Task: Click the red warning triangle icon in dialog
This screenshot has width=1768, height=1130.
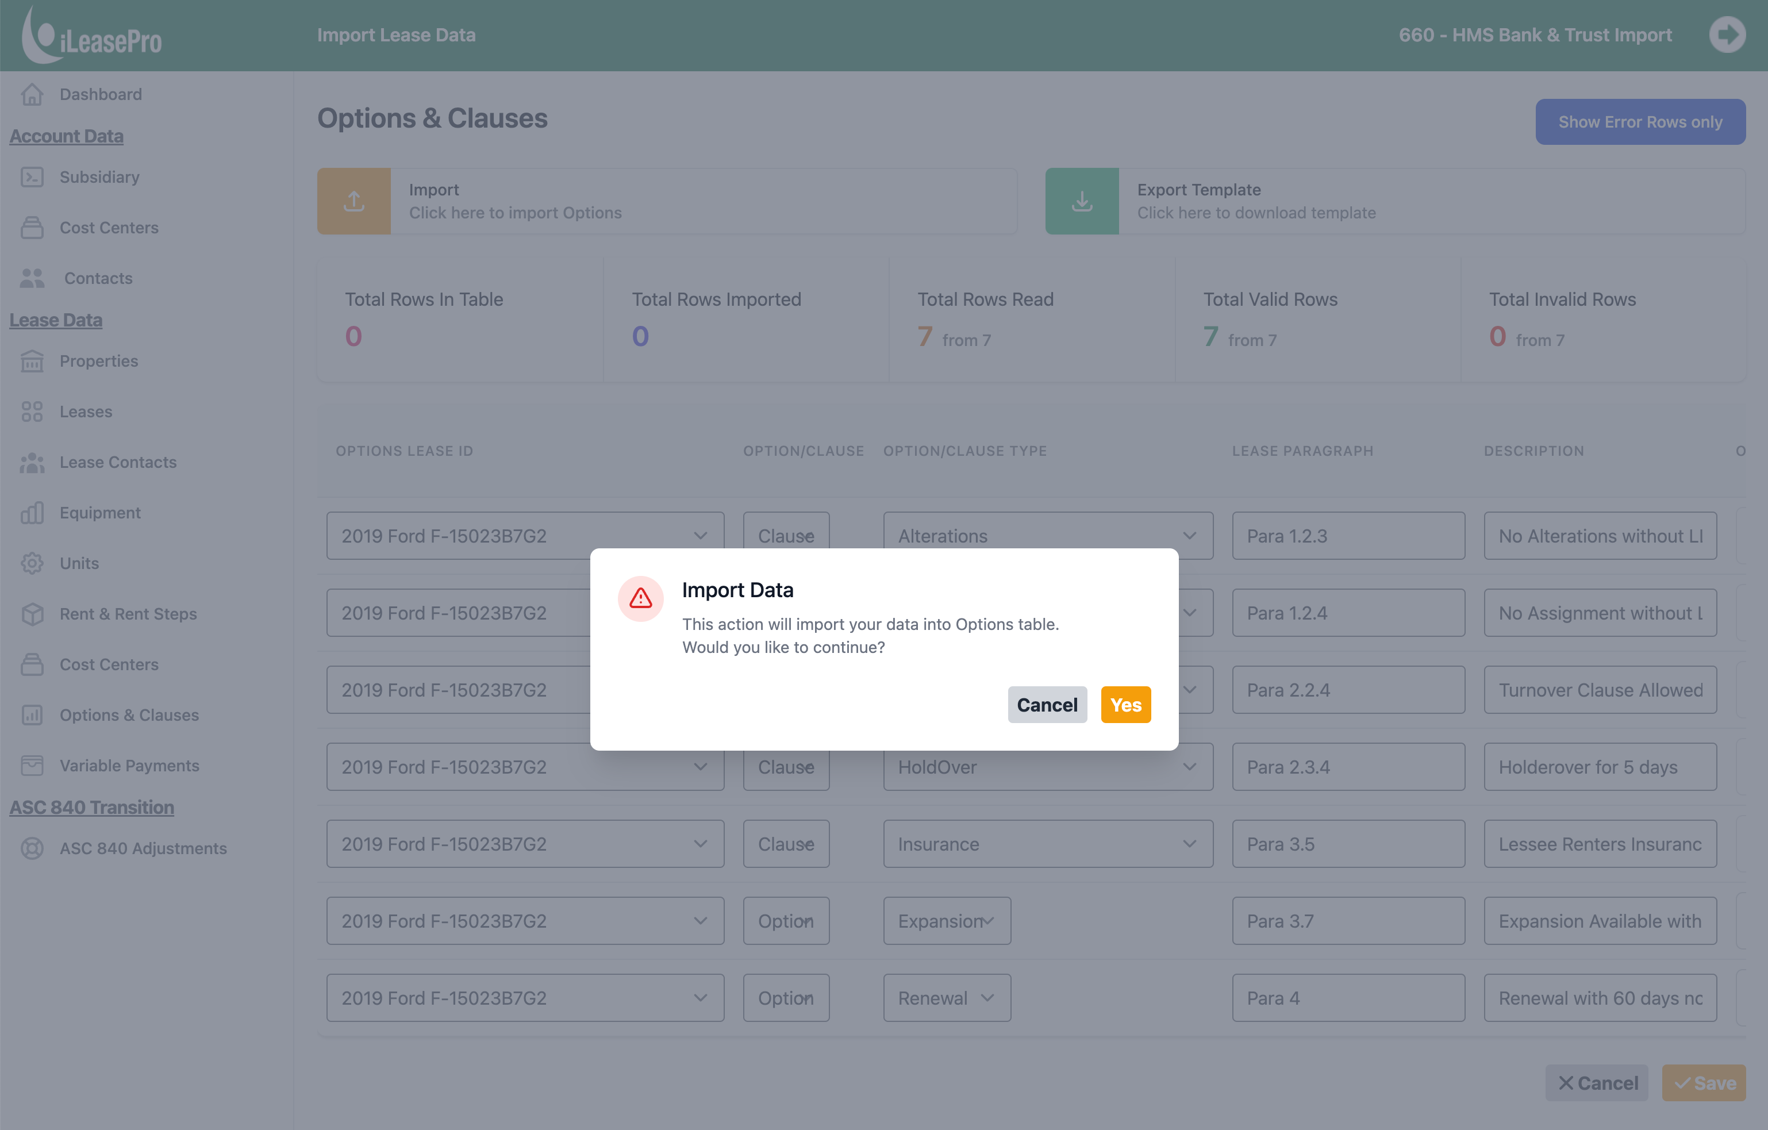Action: click(x=640, y=598)
